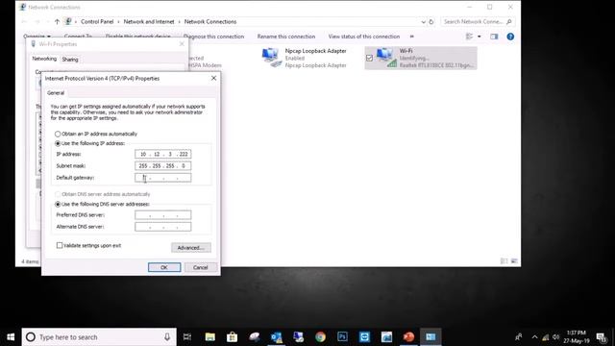Click Network and Internet breadcrumb

tap(149, 21)
